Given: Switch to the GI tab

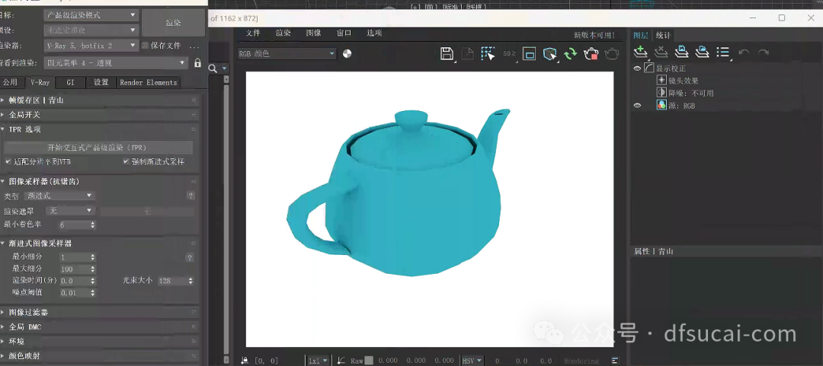Looking at the screenshot, I should pos(70,82).
